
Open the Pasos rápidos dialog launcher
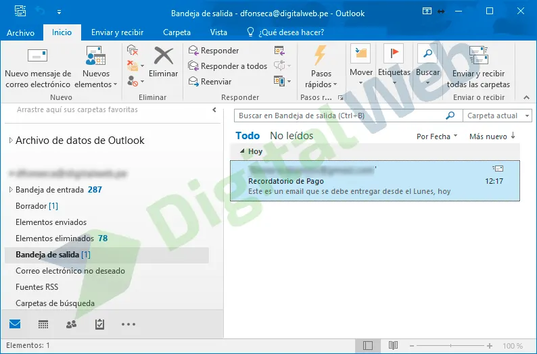point(340,98)
